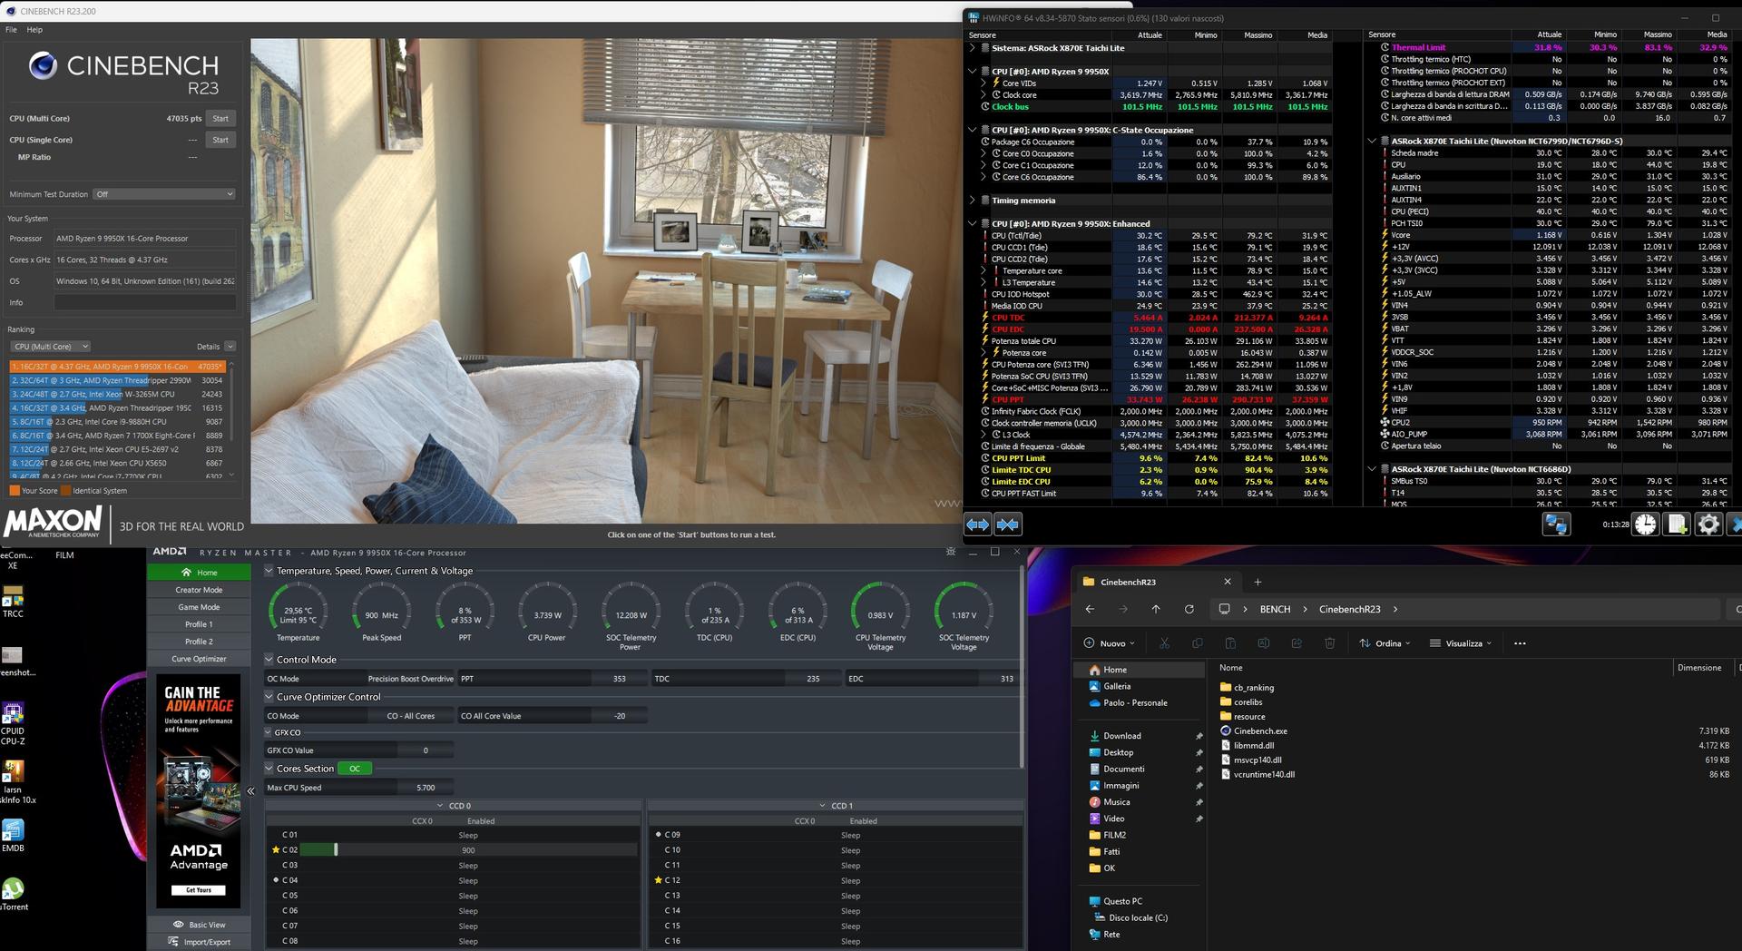Click the Max CPU Speed value field
The image size is (1742, 951).
(425, 788)
